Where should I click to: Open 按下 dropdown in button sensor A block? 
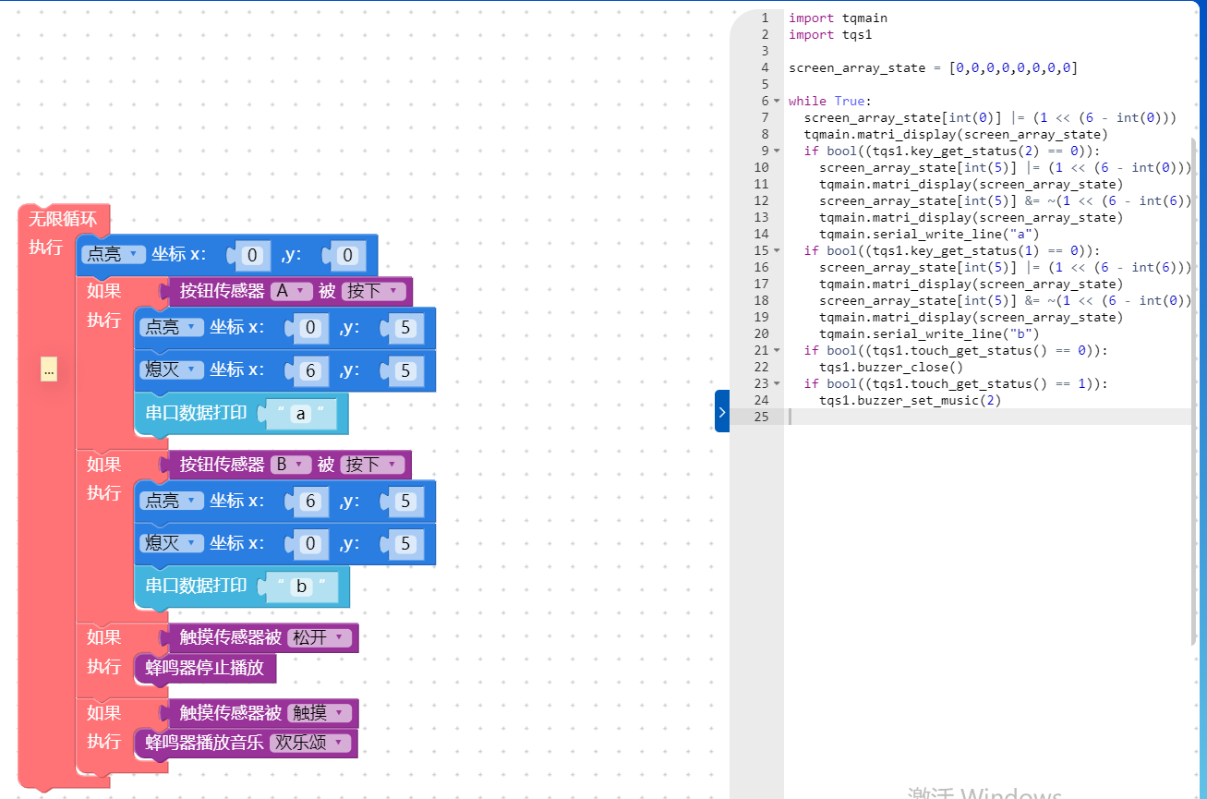click(374, 291)
